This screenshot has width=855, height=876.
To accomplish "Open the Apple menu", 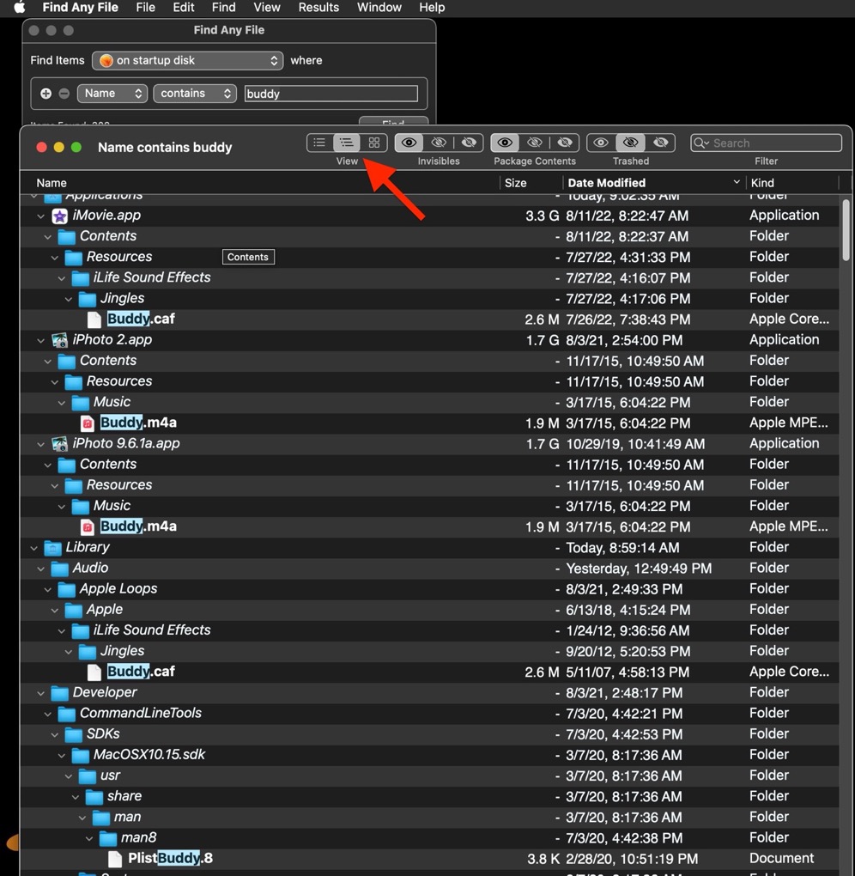I will click(20, 7).
